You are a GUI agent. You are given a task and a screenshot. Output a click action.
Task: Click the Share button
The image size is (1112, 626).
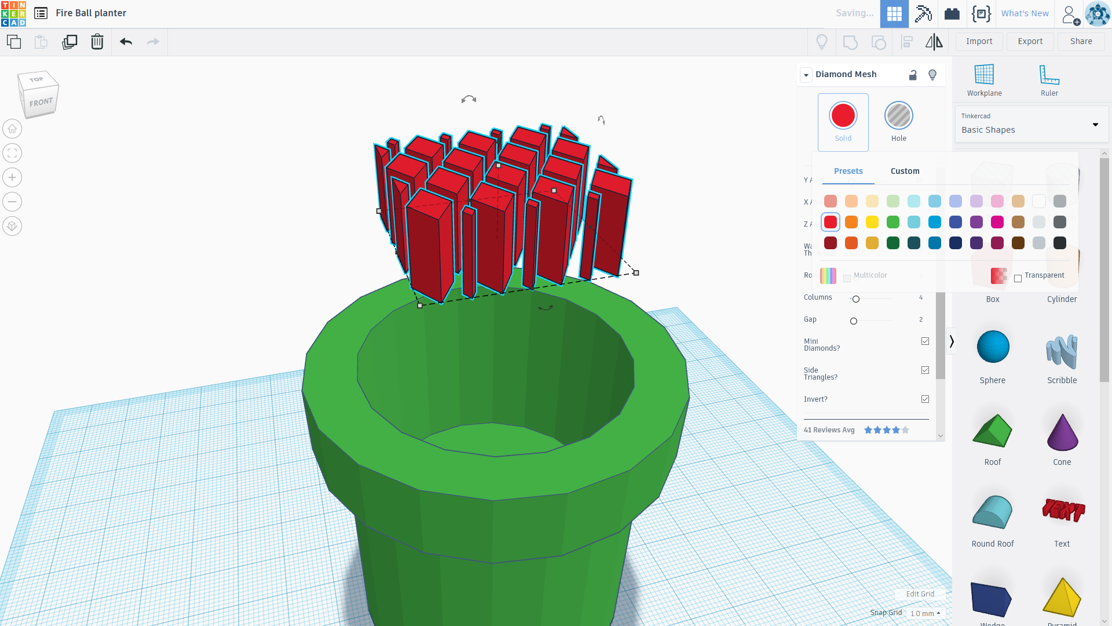1081,42
